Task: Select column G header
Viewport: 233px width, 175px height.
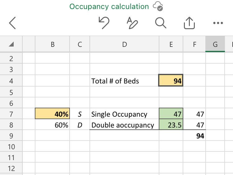Action: (x=215, y=44)
